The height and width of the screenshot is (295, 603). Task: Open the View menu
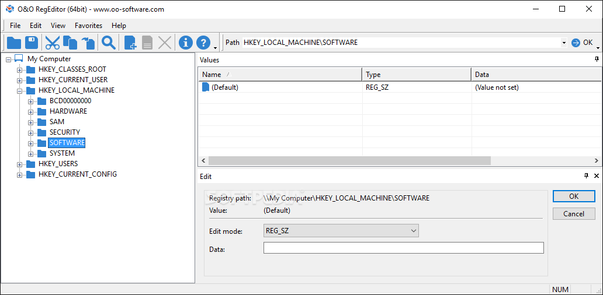pyautogui.click(x=58, y=26)
